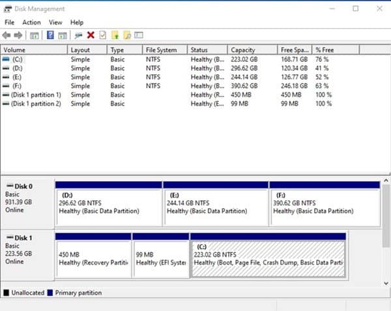Click the drive icon beside (F:) volume
Image resolution: width=391 pixels, height=311 pixels.
6,86
